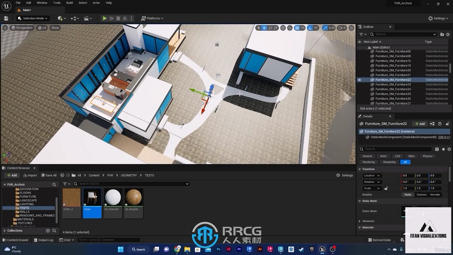Screen dimensions: 453x255
Task: Toggle scale snapping in viewport
Action: [325, 28]
